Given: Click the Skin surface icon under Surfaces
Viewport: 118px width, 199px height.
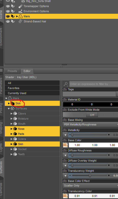Looking at the screenshot, I should point(15,144).
